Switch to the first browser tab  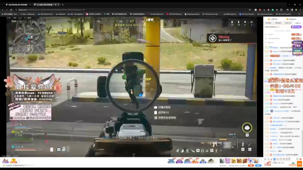(x=18, y=5)
